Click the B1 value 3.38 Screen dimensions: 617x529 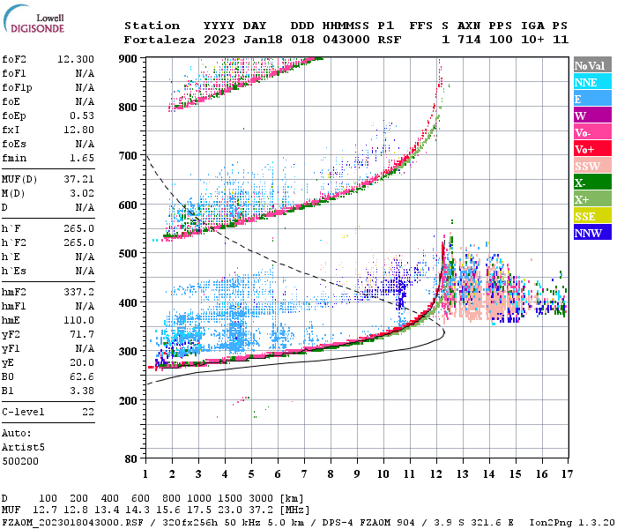click(82, 391)
